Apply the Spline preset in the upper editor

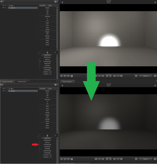pyautogui.click(x=47, y=43)
